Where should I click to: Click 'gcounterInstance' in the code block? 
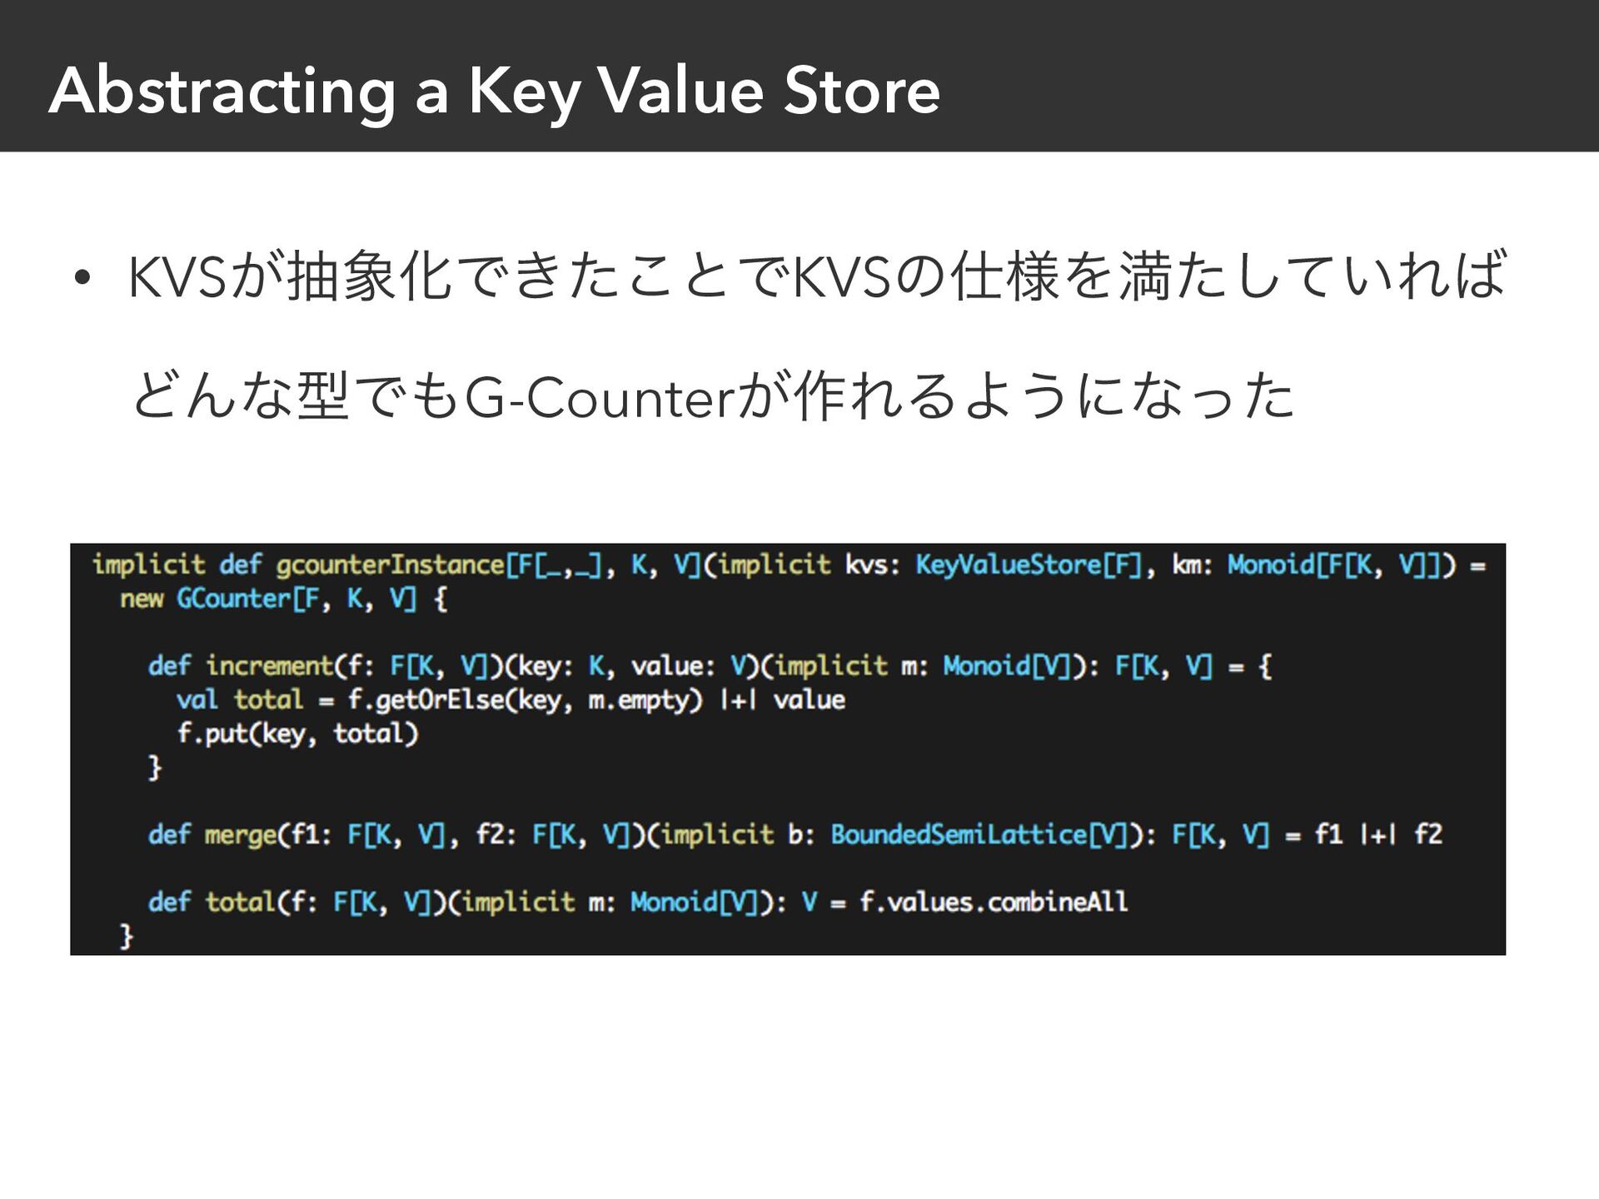click(x=390, y=565)
